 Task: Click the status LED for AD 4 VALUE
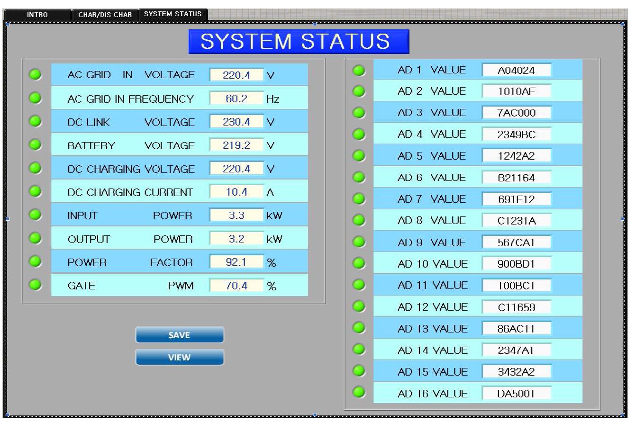(x=360, y=135)
